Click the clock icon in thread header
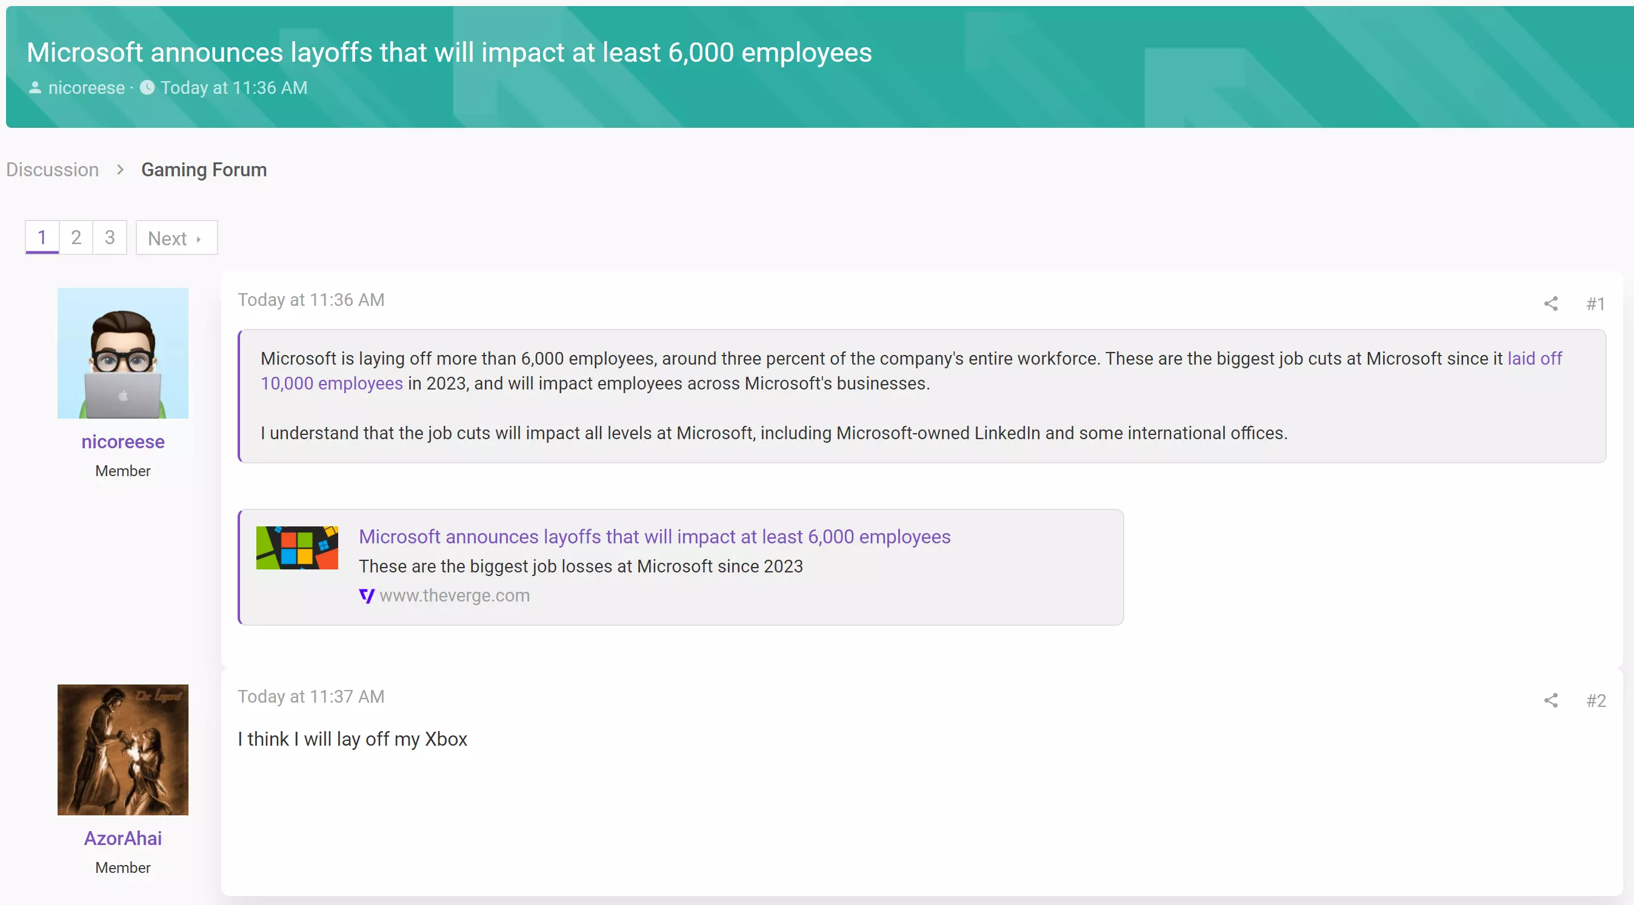Image resolution: width=1634 pixels, height=905 pixels. [x=147, y=87]
